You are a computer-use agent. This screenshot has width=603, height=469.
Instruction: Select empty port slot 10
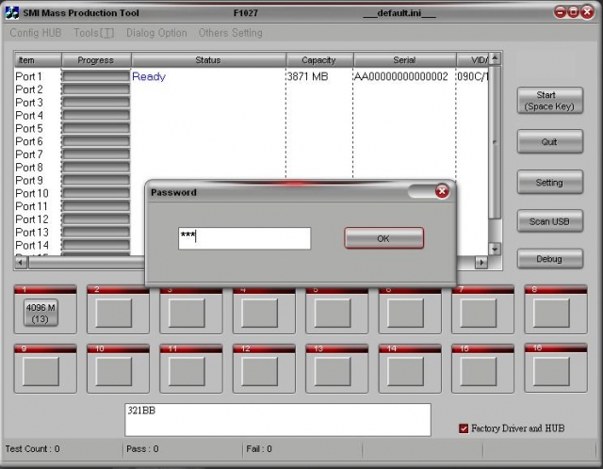click(x=114, y=371)
